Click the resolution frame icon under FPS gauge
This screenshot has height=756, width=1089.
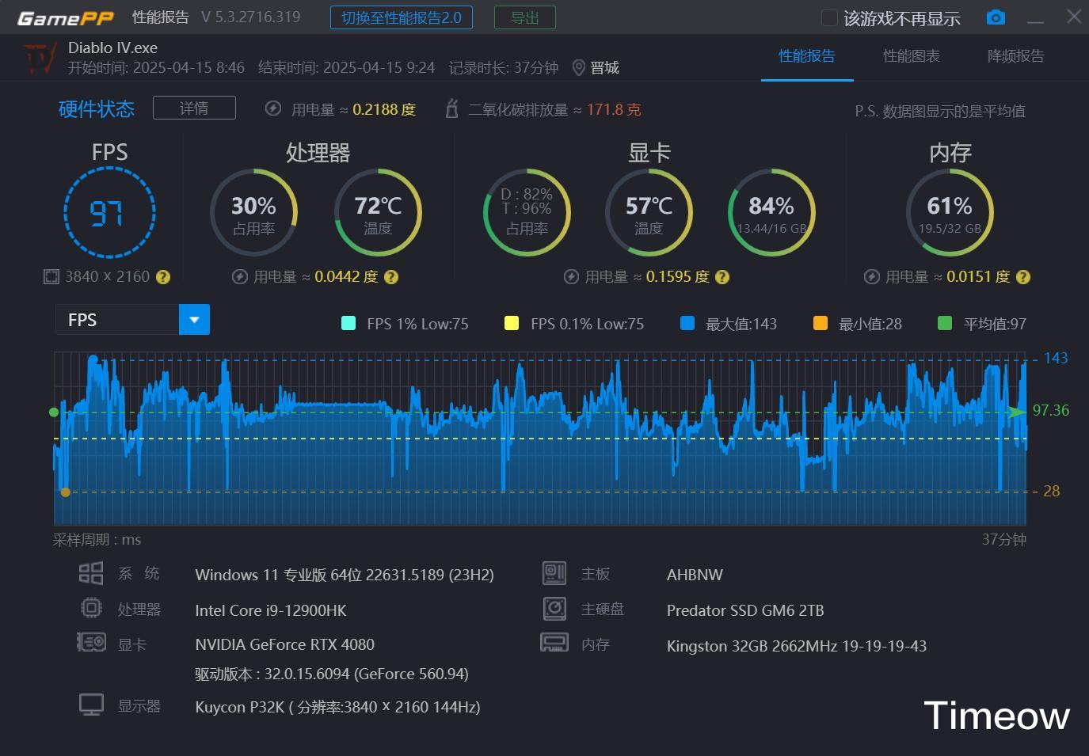tap(51, 276)
